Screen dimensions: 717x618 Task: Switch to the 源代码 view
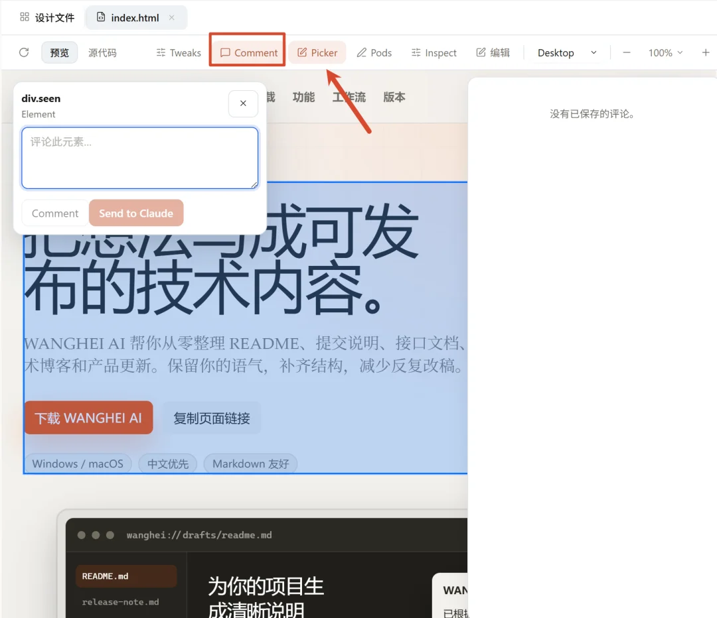pyautogui.click(x=102, y=52)
